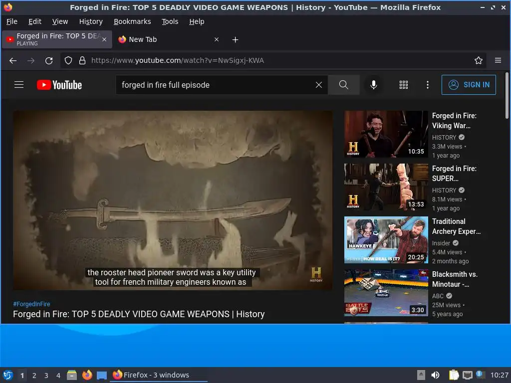The width and height of the screenshot is (511, 383).
Task: Open the YouTube hamburger guide menu
Action: coord(19,85)
